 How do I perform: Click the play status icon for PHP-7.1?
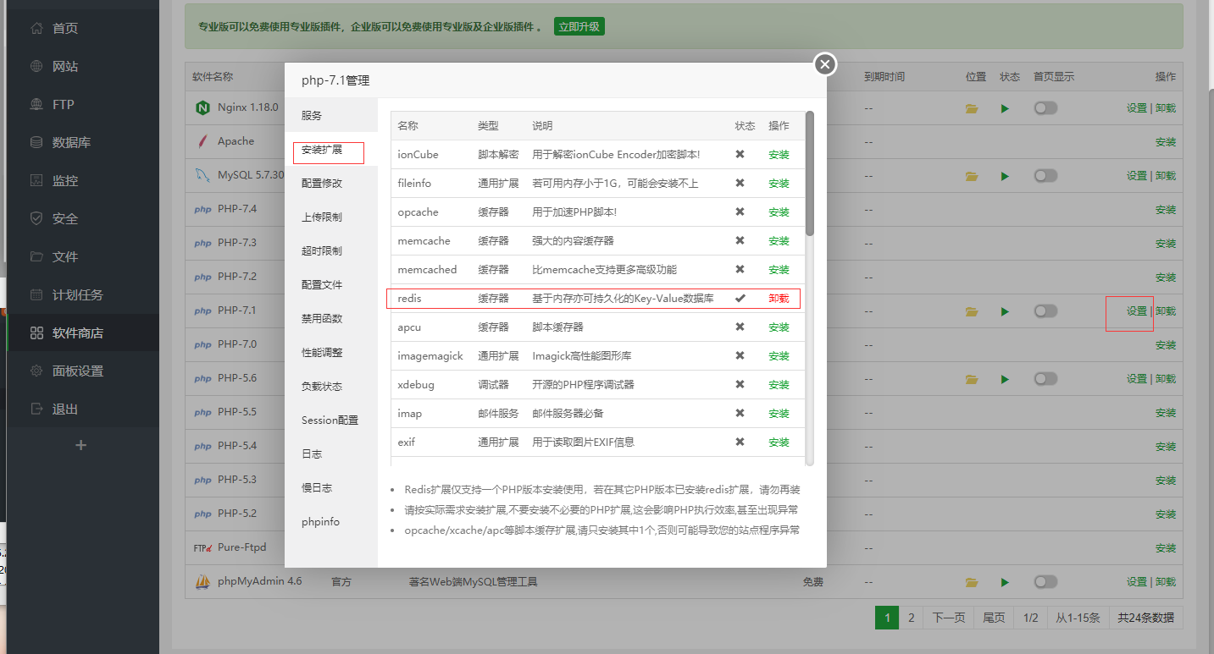pos(1006,311)
